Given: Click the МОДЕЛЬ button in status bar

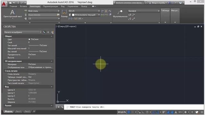Looking at the screenshot, I should click(122, 112).
